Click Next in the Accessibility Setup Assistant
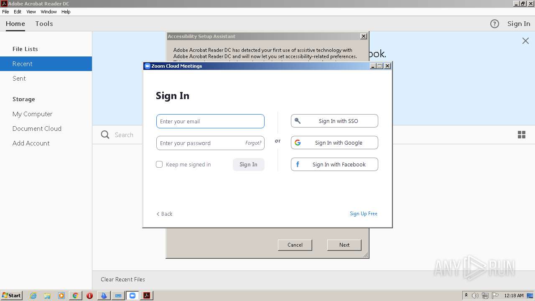 [x=344, y=245]
